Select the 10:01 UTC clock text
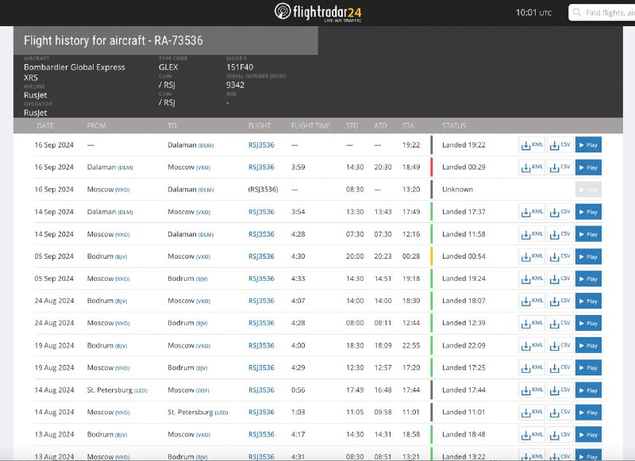635x461 pixels. (x=533, y=13)
